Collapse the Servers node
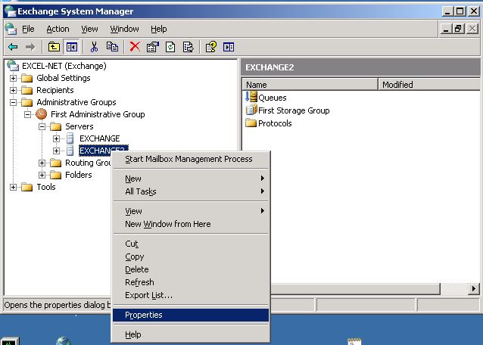Image resolution: width=483 pixels, height=345 pixels. point(42,126)
